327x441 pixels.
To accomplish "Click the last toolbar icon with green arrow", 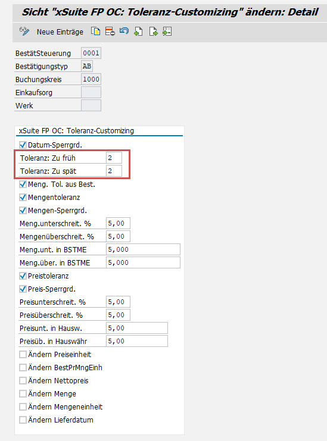I will (x=167, y=31).
